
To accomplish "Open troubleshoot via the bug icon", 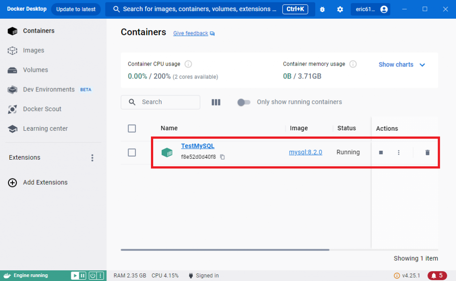I will tap(322, 9).
